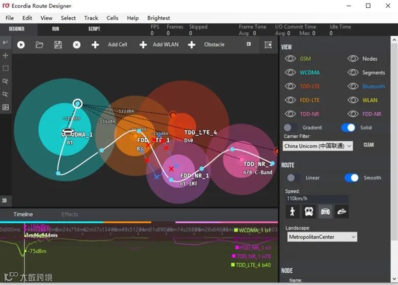Switch to the DESIGNER tab
This screenshot has height=285, width=398.
click(x=17, y=29)
